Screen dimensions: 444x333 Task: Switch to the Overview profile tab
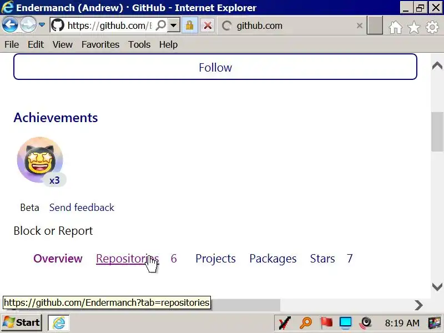(x=58, y=259)
